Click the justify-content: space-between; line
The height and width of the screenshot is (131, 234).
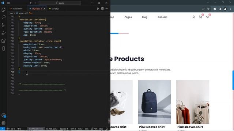tap(43, 60)
